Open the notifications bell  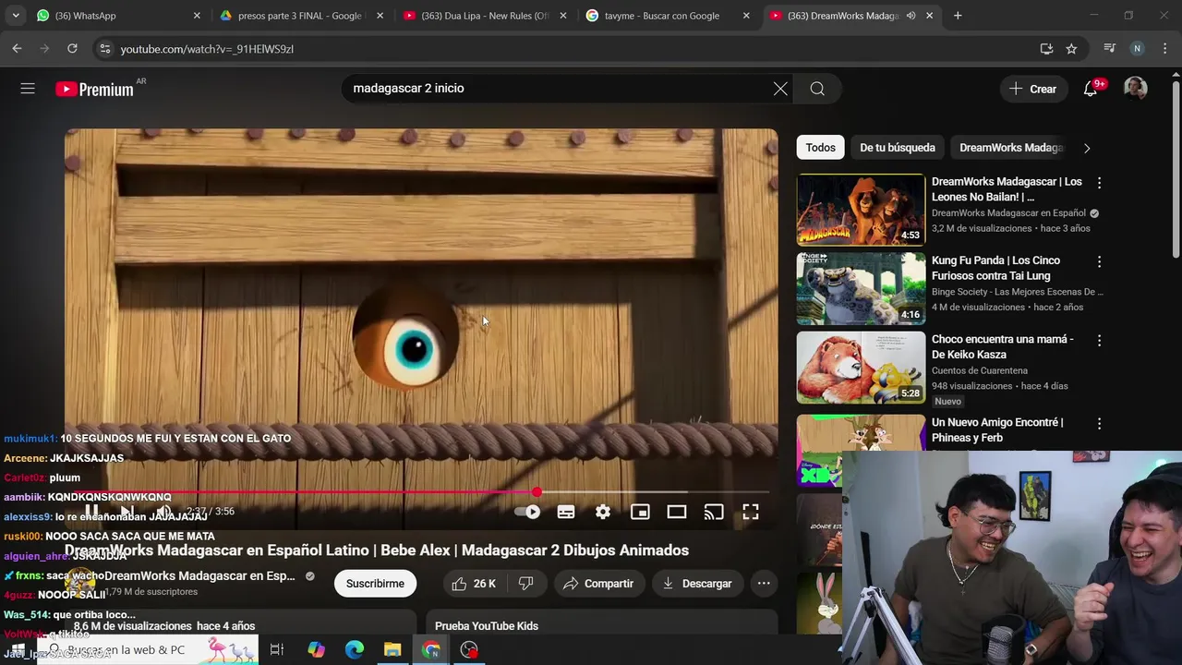[1091, 89]
